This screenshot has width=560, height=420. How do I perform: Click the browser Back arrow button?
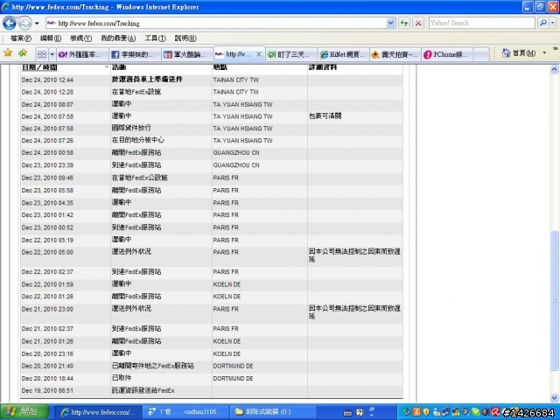[x=10, y=24]
